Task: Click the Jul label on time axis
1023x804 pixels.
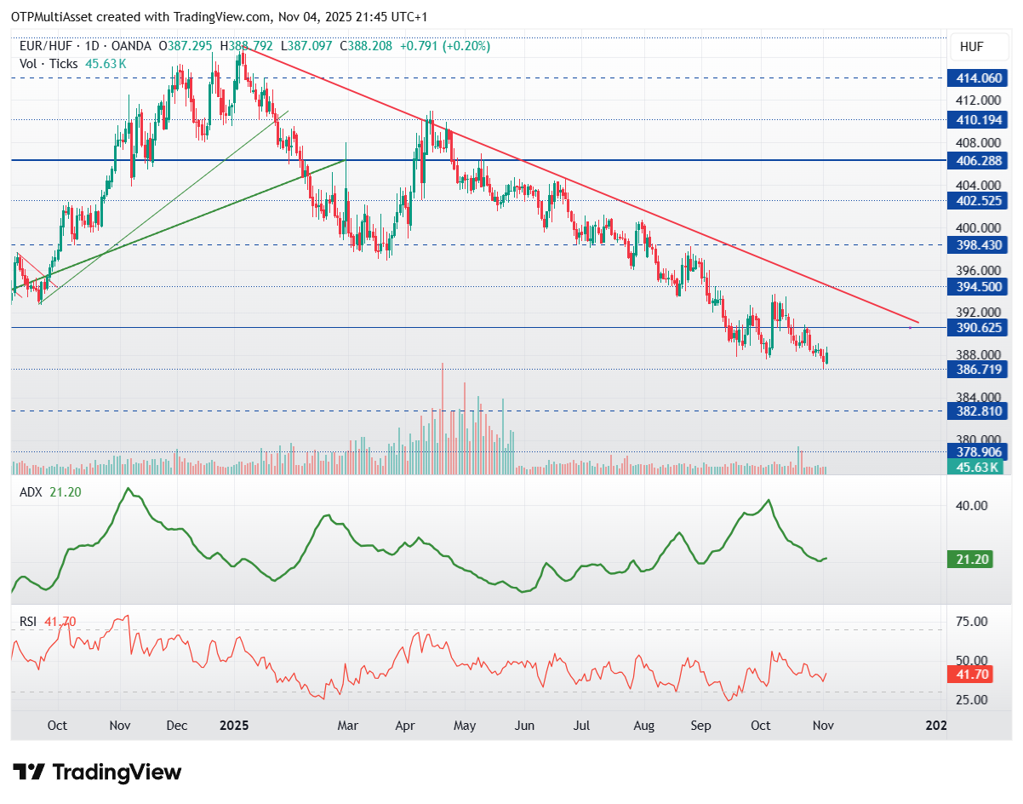Action: coord(581,726)
